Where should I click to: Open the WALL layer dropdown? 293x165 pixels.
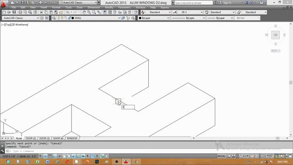pyautogui.click(x=119, y=18)
